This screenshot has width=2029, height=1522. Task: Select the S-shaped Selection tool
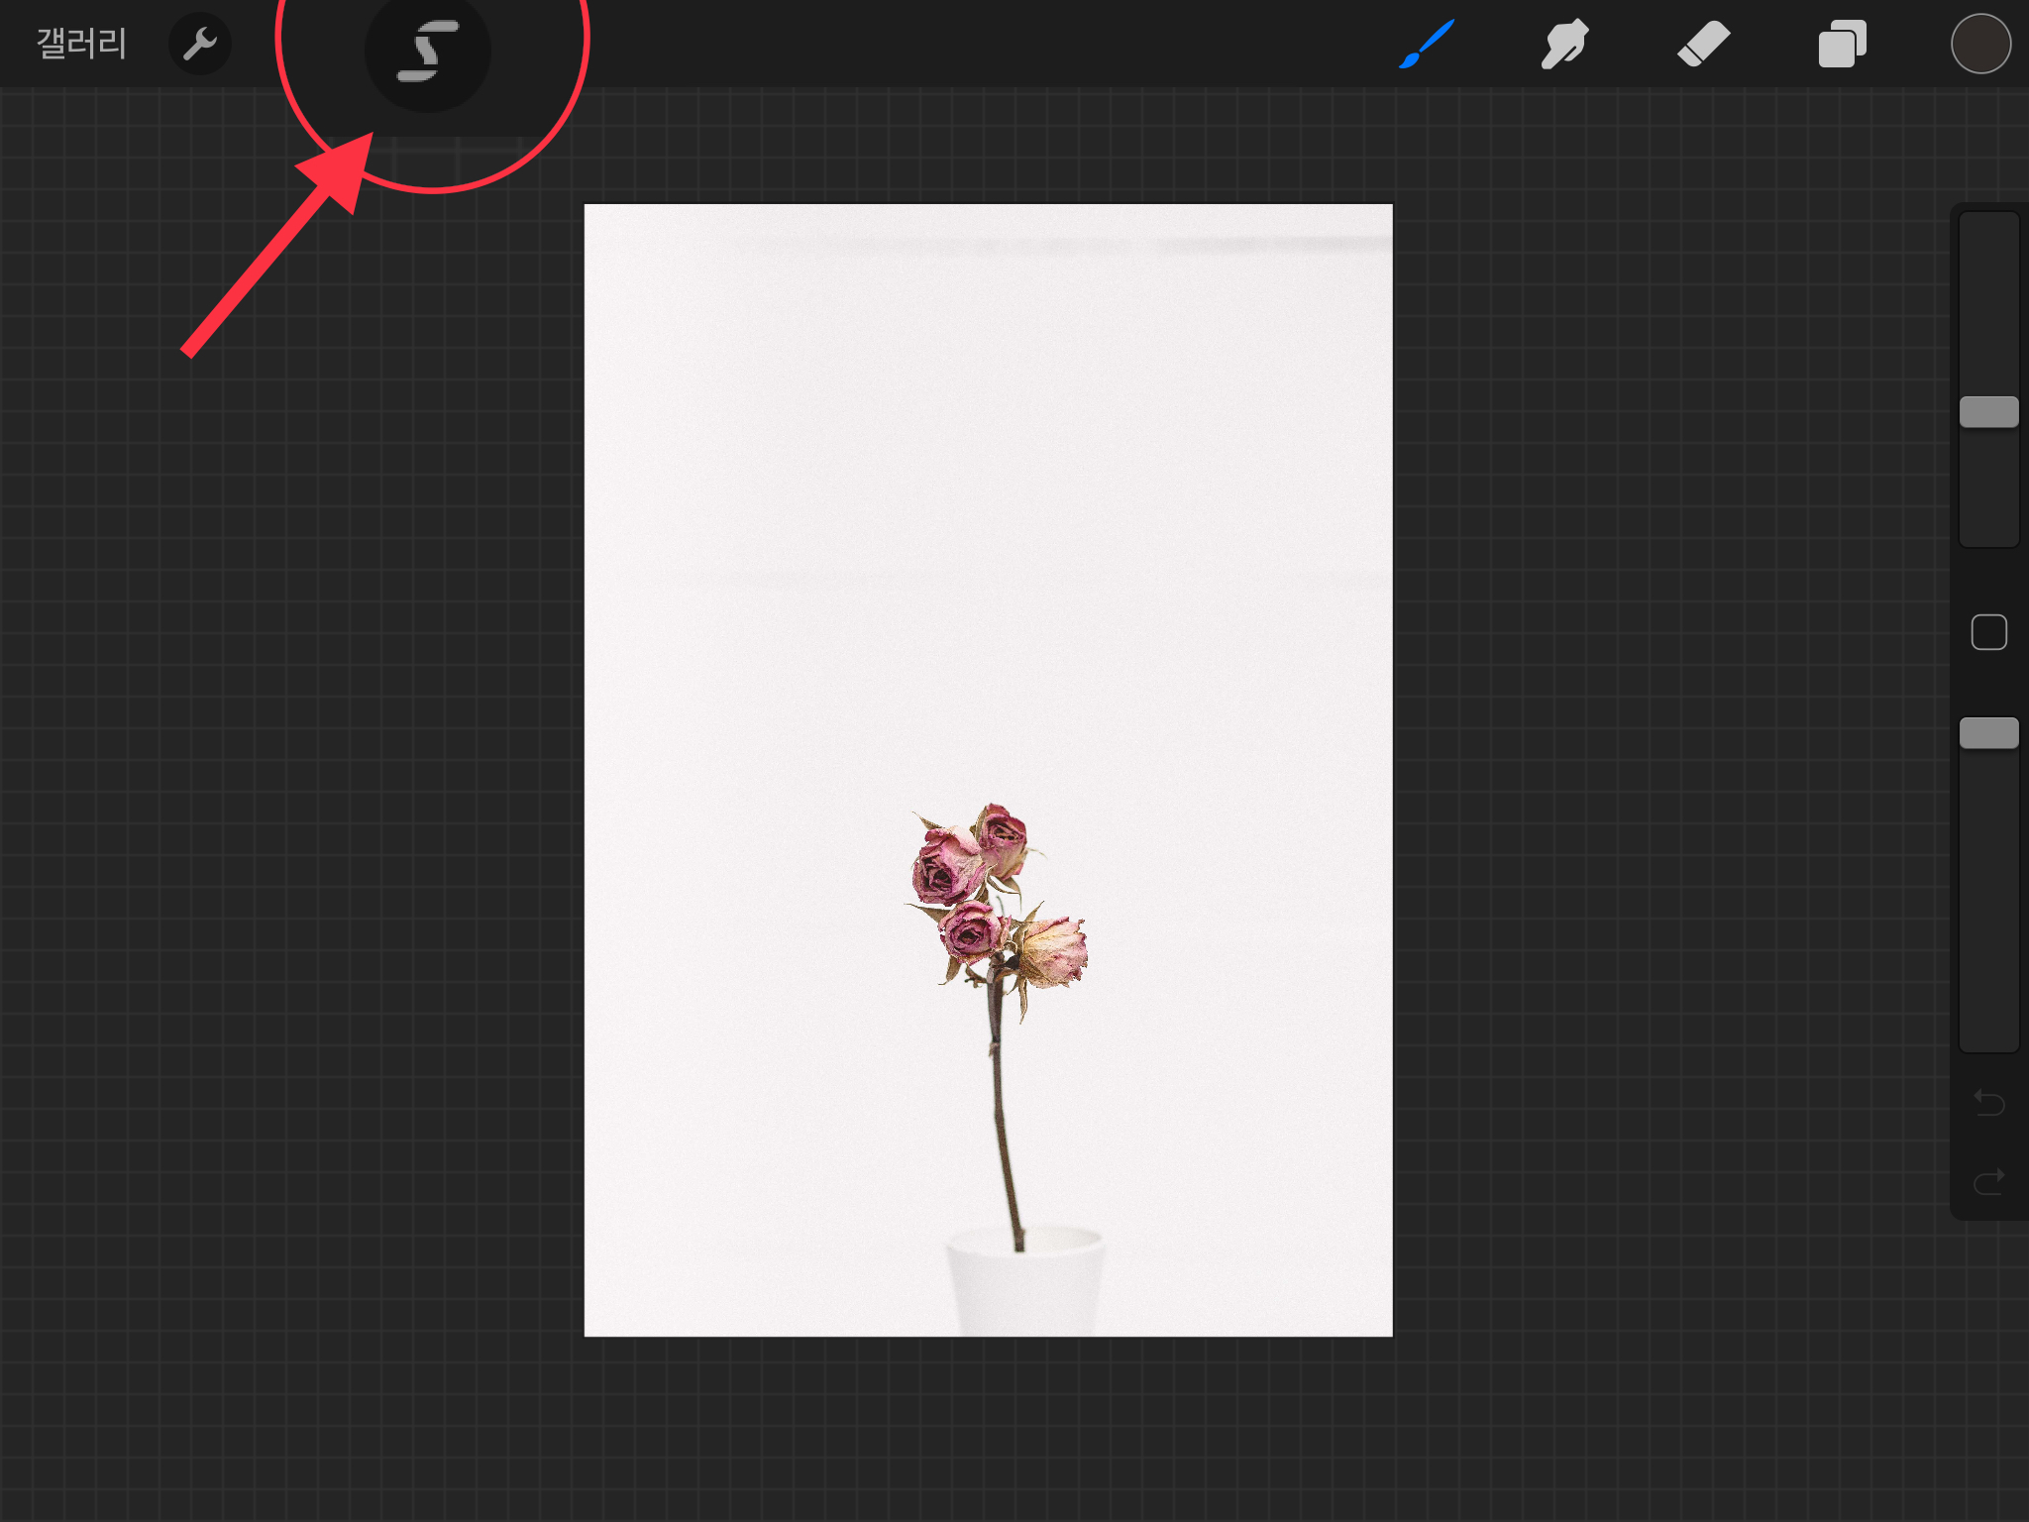(x=428, y=52)
